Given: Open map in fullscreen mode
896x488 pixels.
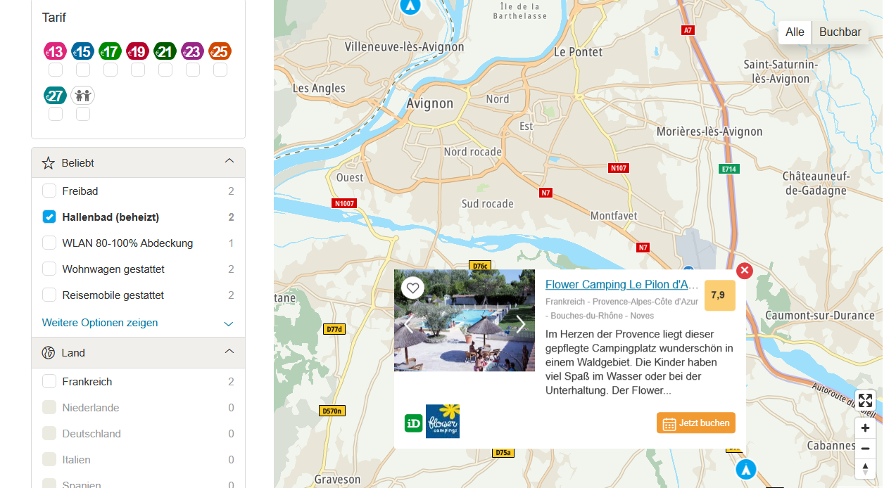Looking at the screenshot, I should (x=865, y=400).
